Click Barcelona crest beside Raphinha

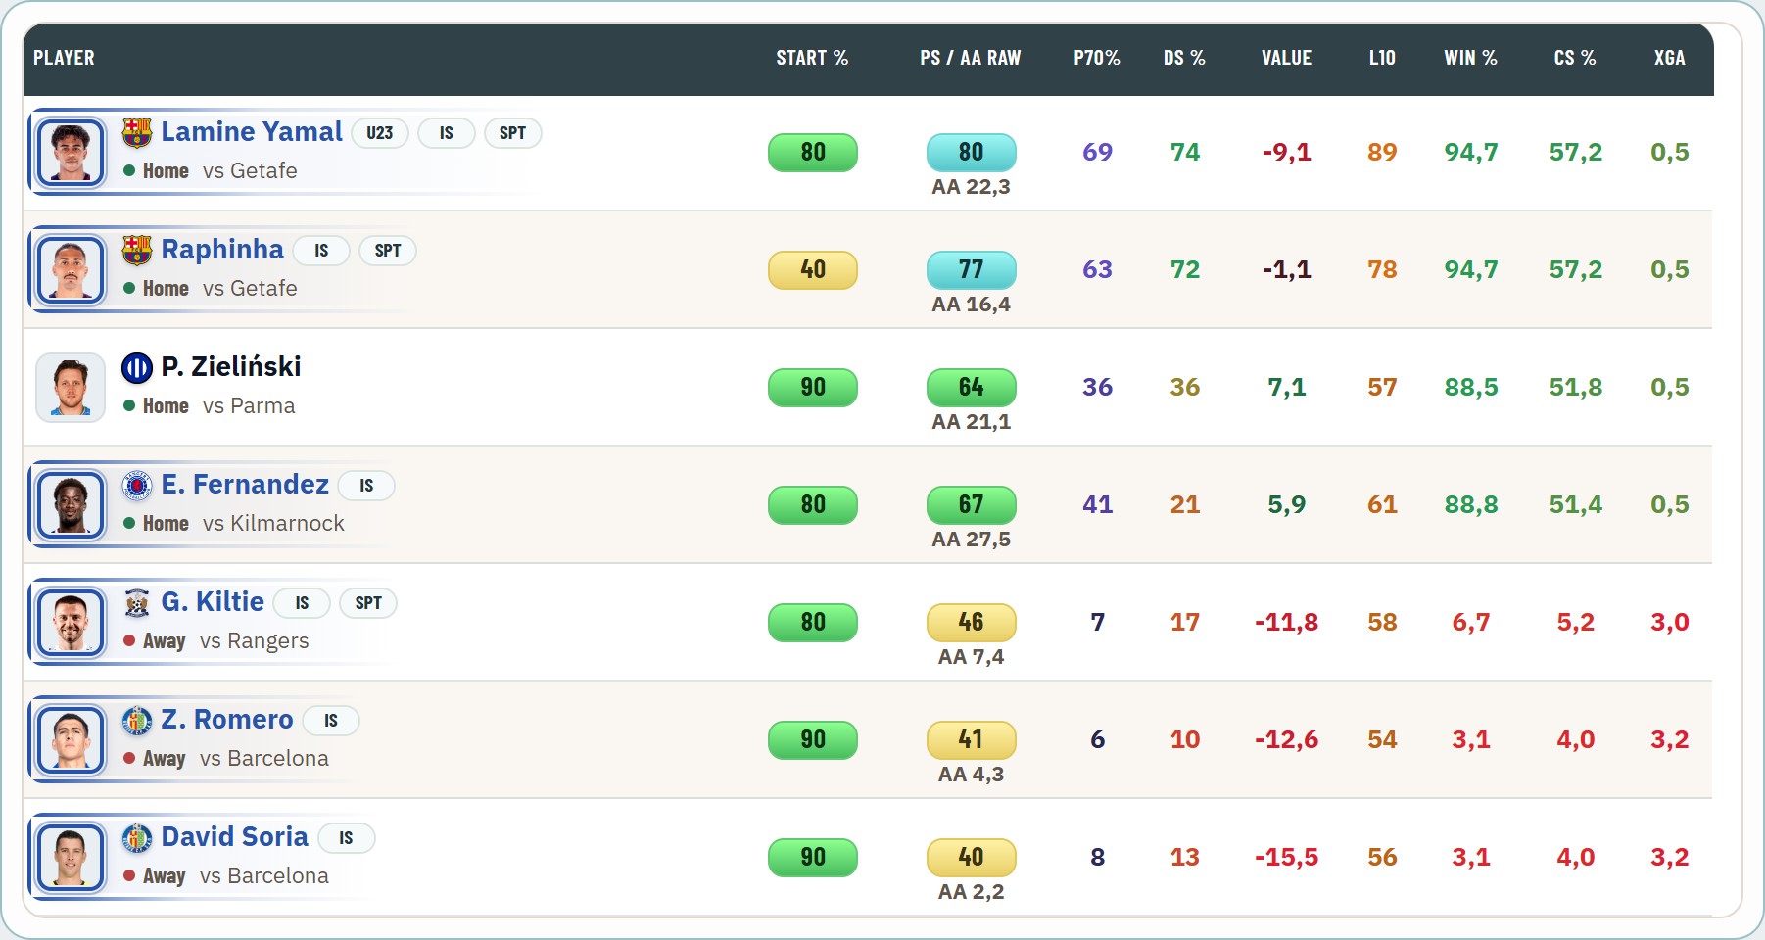tap(137, 250)
